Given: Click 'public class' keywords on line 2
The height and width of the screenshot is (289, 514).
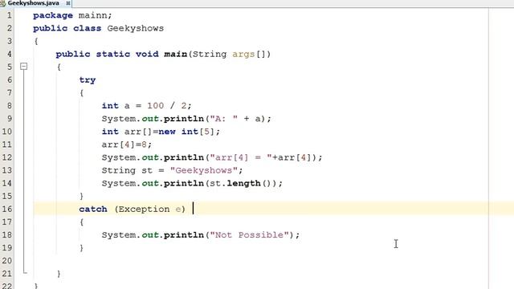Looking at the screenshot, I should pyautogui.click(x=67, y=29).
